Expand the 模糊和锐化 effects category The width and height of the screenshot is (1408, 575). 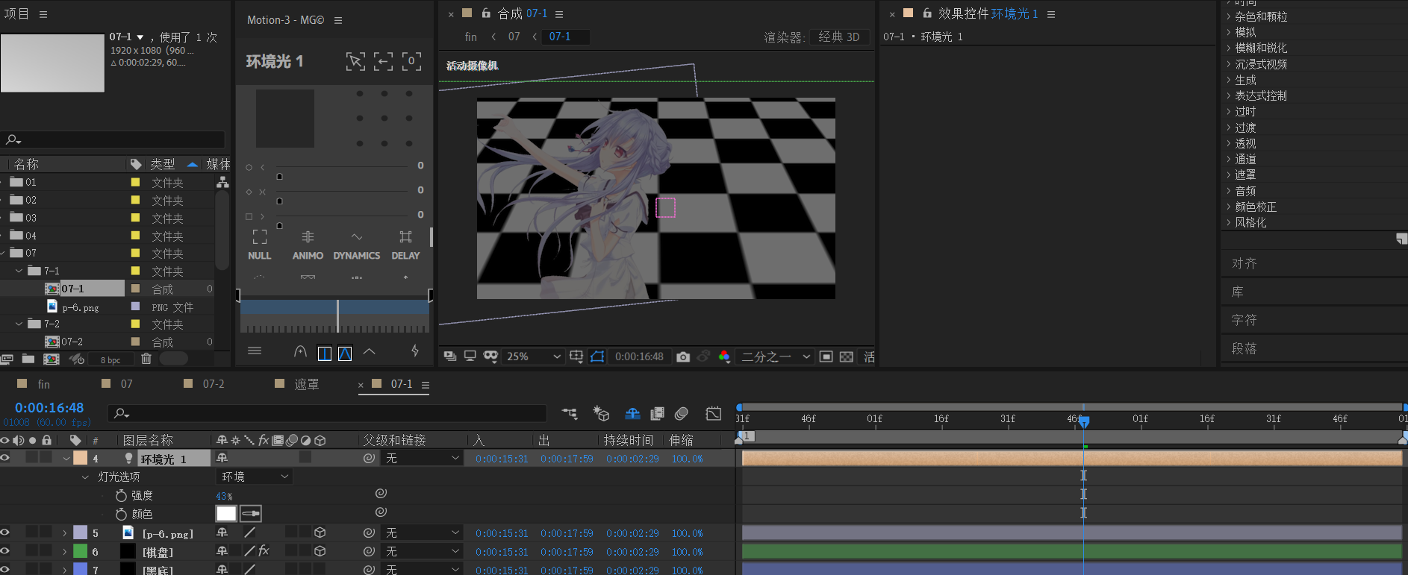(1228, 48)
